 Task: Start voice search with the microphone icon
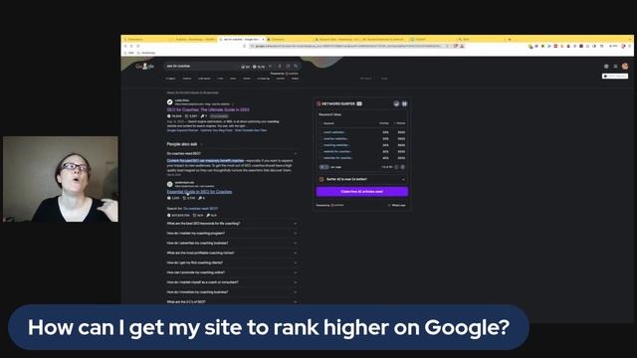pyautogui.click(x=280, y=67)
